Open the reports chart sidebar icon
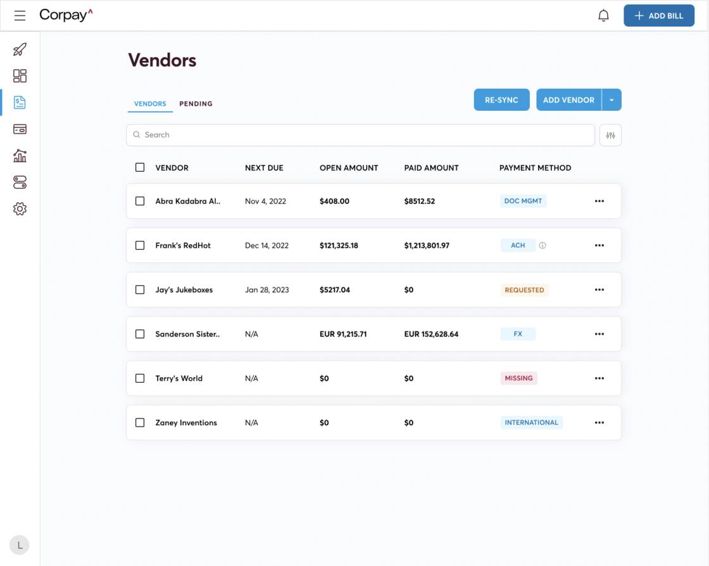 point(20,156)
